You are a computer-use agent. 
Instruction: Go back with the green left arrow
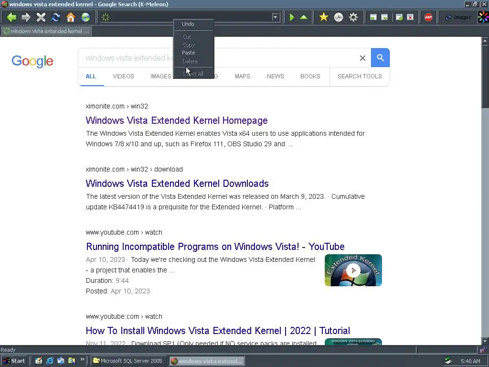point(11,17)
